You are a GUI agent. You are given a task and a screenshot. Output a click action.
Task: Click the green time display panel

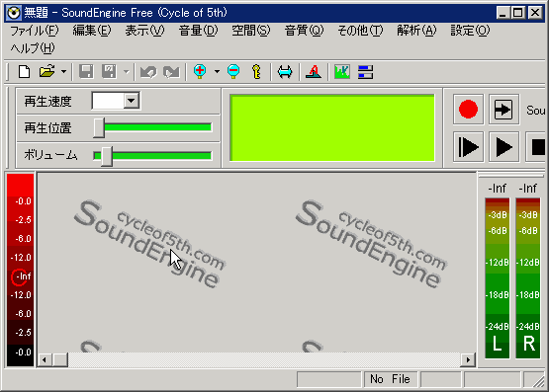pyautogui.click(x=332, y=128)
